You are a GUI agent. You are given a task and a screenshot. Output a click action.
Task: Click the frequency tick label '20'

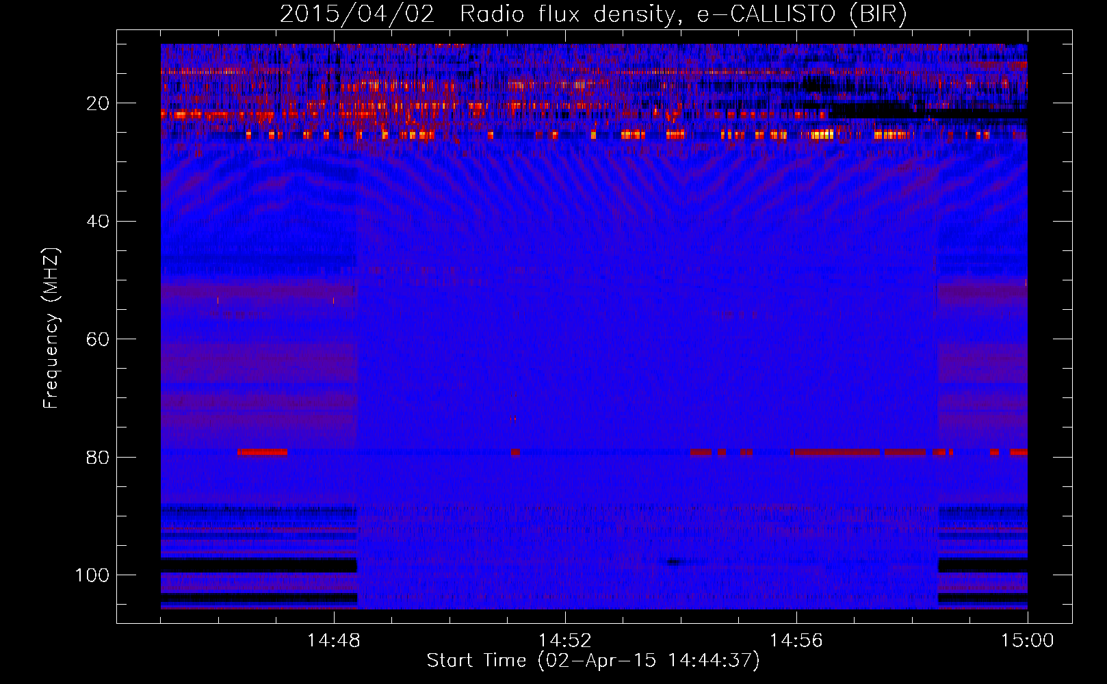click(x=99, y=103)
